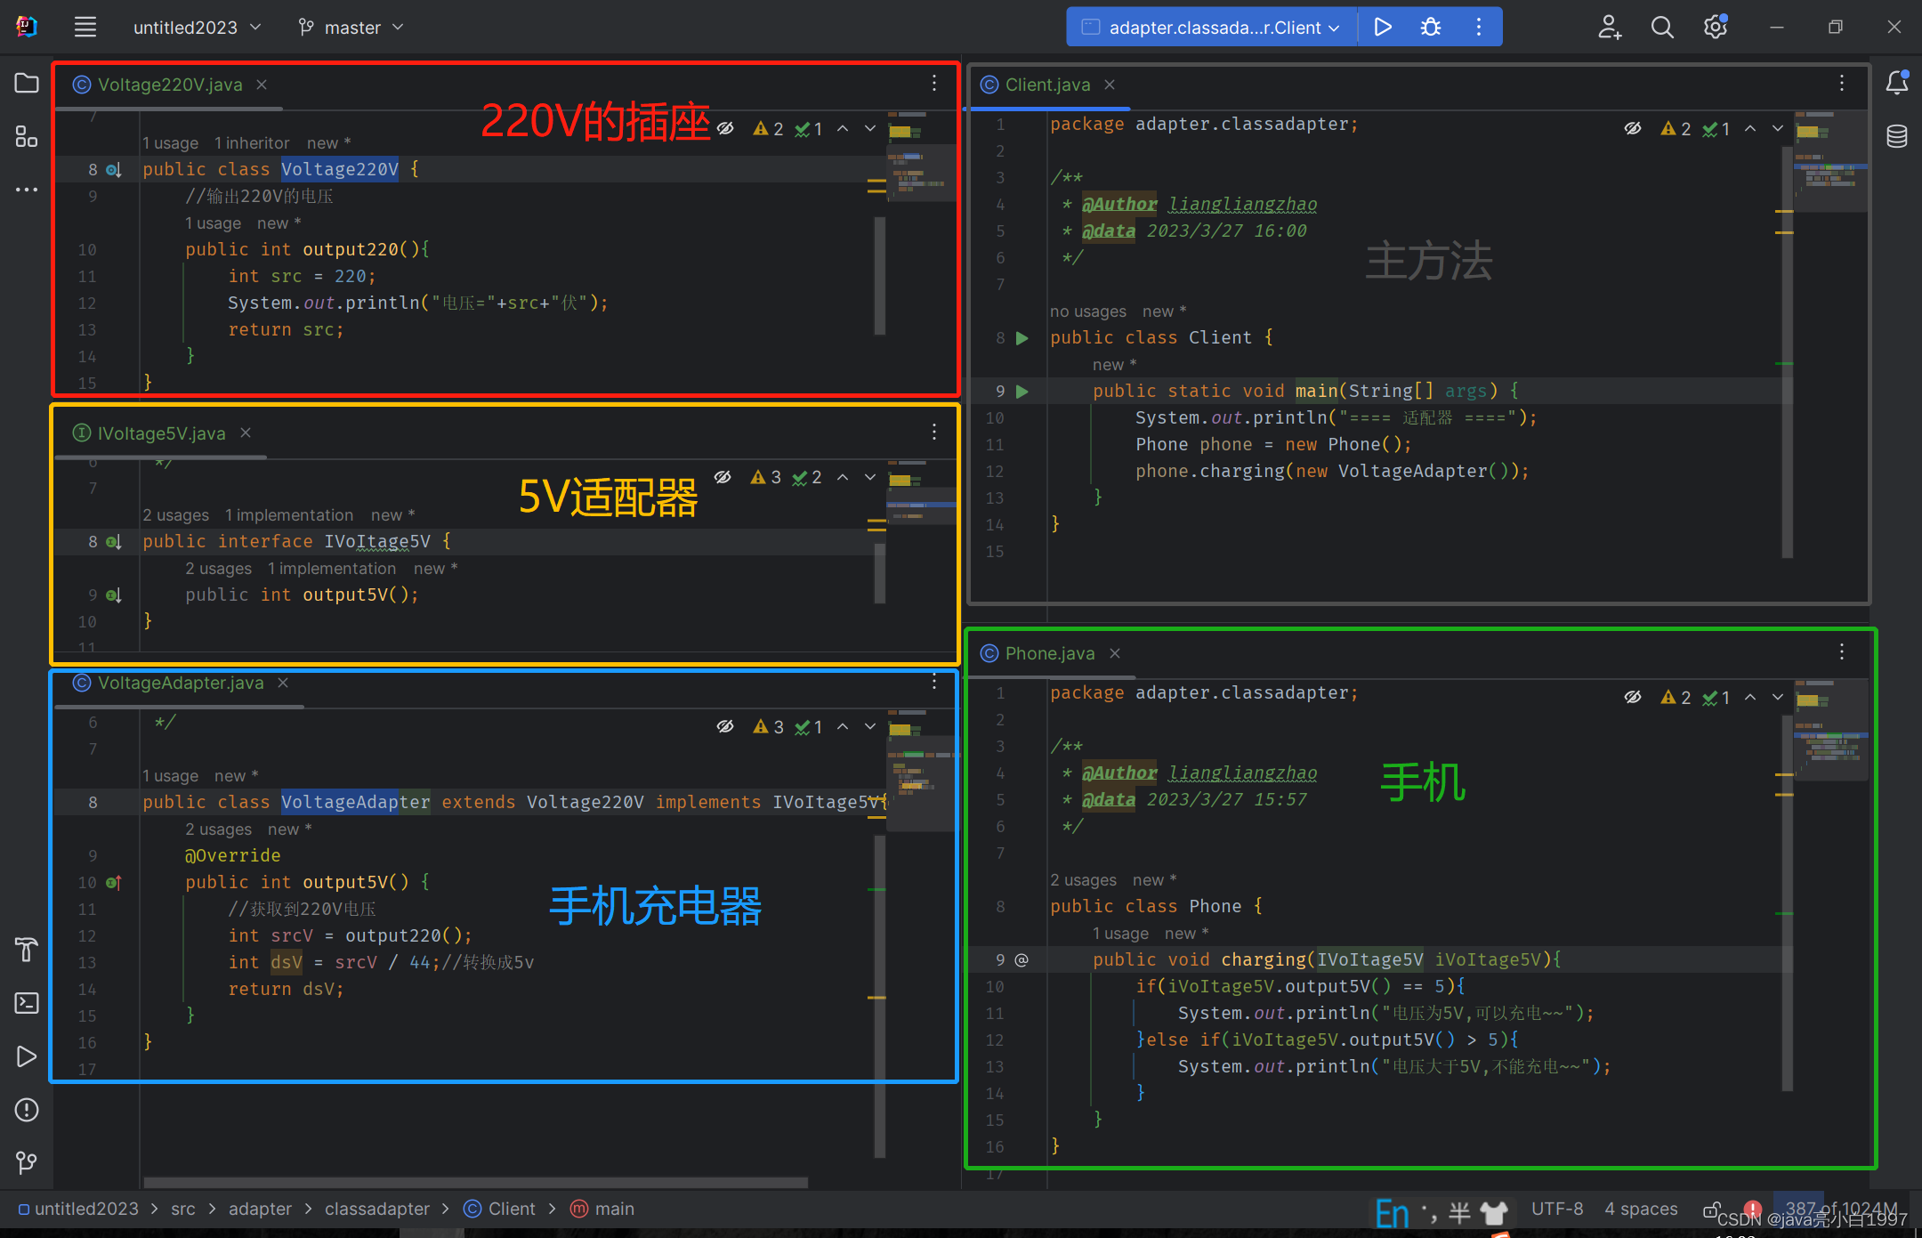Toggle the half-width 半 input mode
The image size is (1922, 1238).
point(1459,1212)
